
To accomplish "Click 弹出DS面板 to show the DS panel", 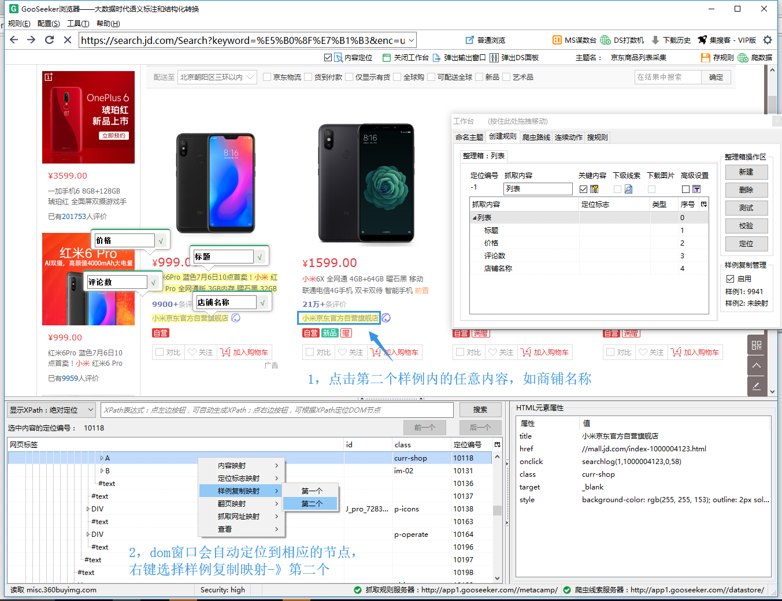I will (x=514, y=57).
